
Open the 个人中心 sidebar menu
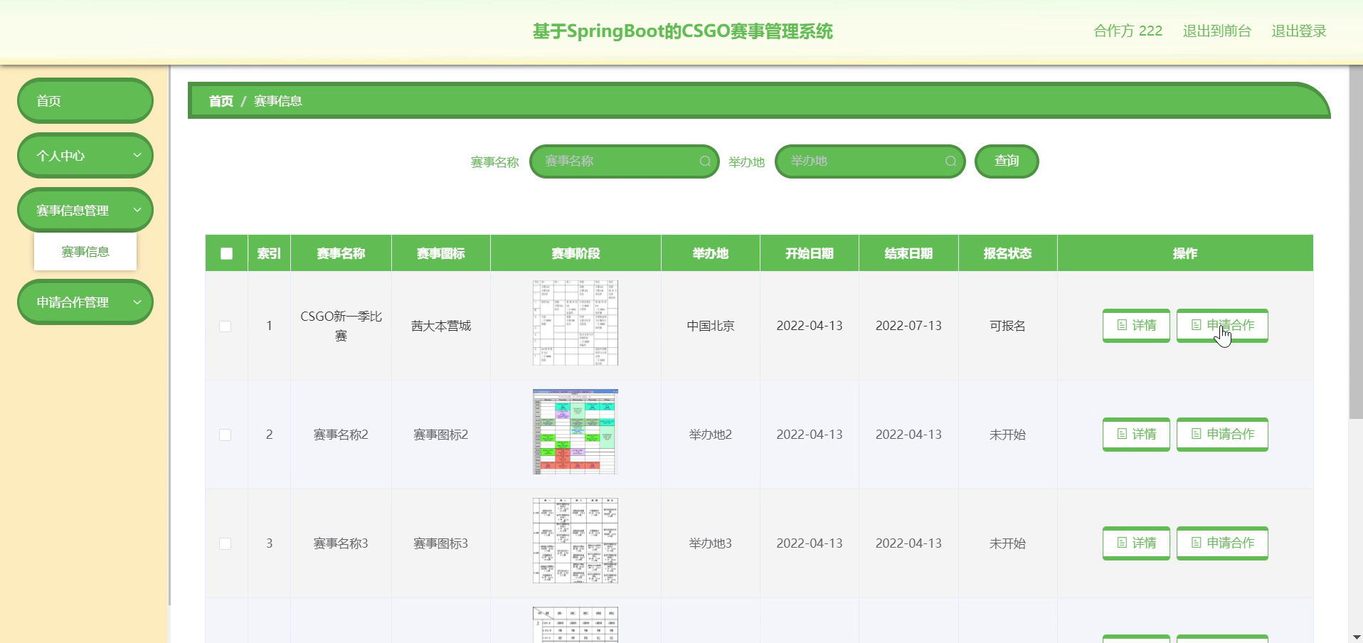click(x=85, y=155)
